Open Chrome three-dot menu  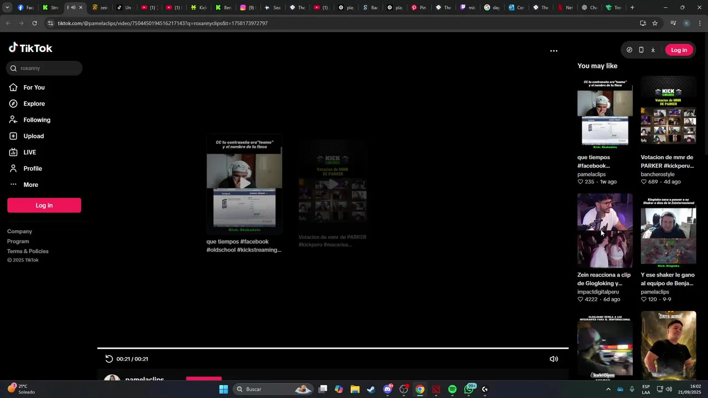(x=700, y=23)
